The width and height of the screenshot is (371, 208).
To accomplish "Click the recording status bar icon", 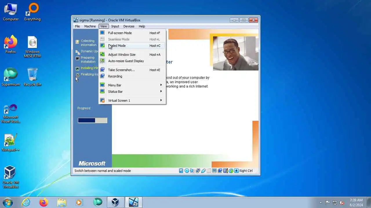I will (220, 171).
